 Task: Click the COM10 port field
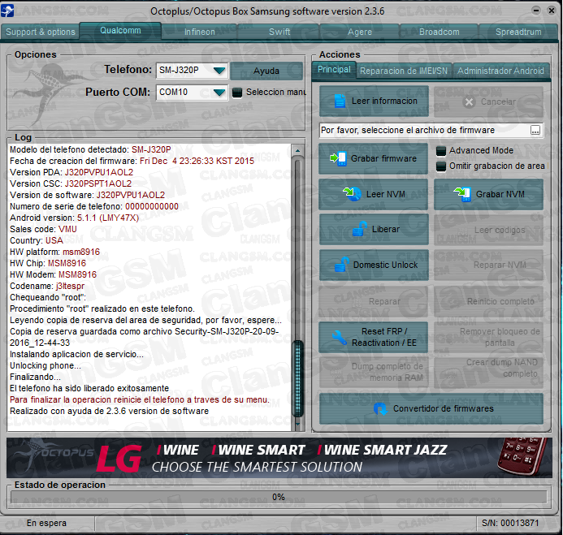point(192,93)
